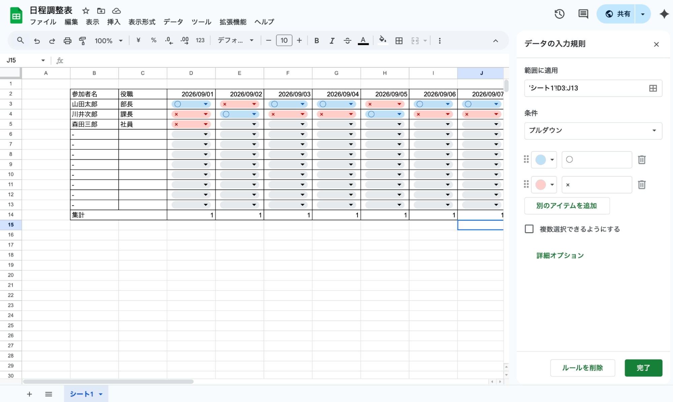Image resolution: width=673 pixels, height=402 pixels.
Task: Toggle strikethrough formatting
Action: [347, 41]
